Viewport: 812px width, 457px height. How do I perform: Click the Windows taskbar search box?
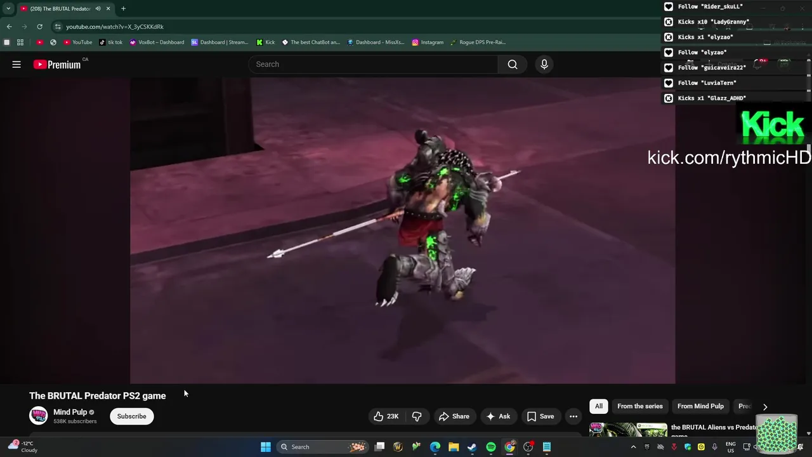tap(324, 447)
